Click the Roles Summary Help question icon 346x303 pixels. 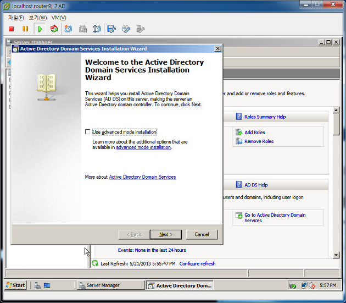pyautogui.click(x=239, y=117)
